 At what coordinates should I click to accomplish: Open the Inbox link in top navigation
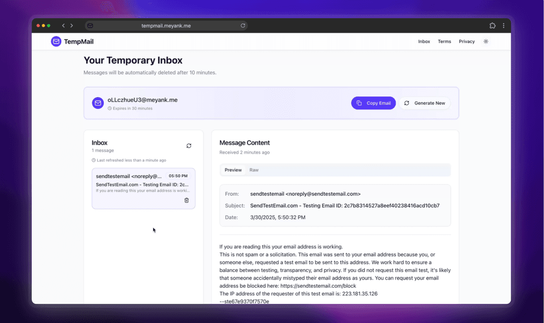pyautogui.click(x=424, y=41)
